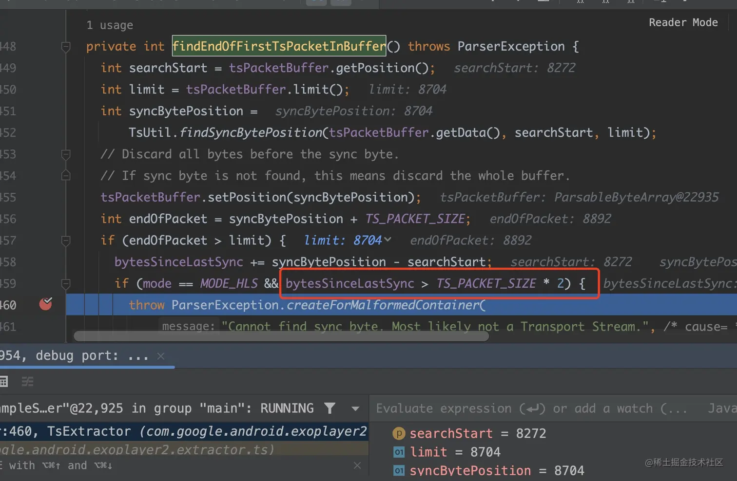Click findSyncBytePosition call on line 452
This screenshot has height=481, width=737.
(x=251, y=133)
